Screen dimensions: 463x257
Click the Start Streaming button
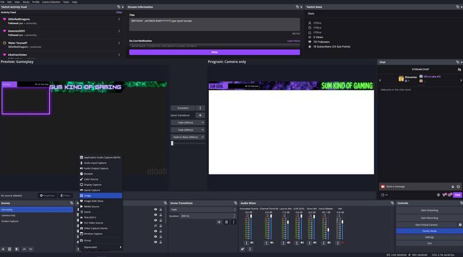coord(429,210)
